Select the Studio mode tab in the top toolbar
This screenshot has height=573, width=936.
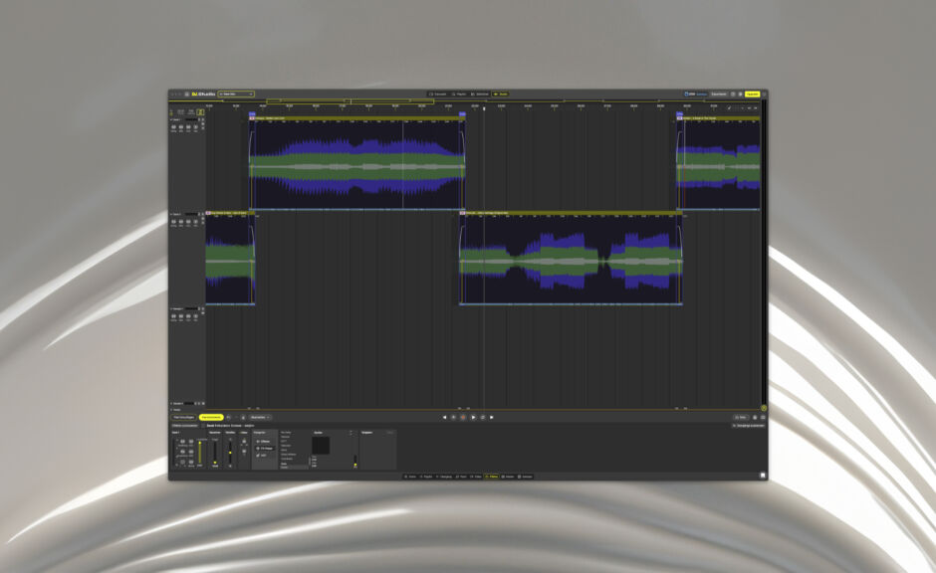pos(501,94)
